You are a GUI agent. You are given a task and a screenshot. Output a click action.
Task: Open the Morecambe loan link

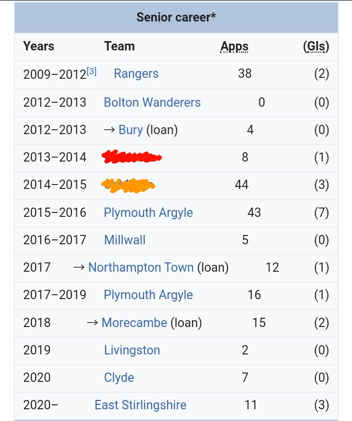[134, 323]
